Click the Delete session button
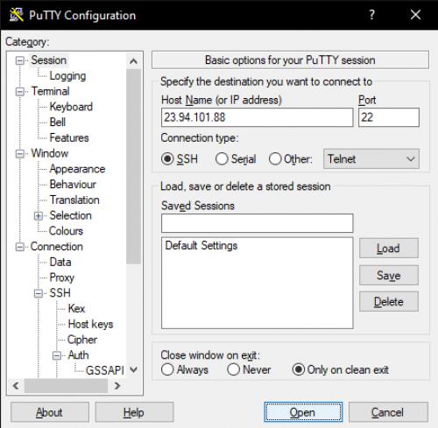Image resolution: width=438 pixels, height=428 pixels. point(389,301)
